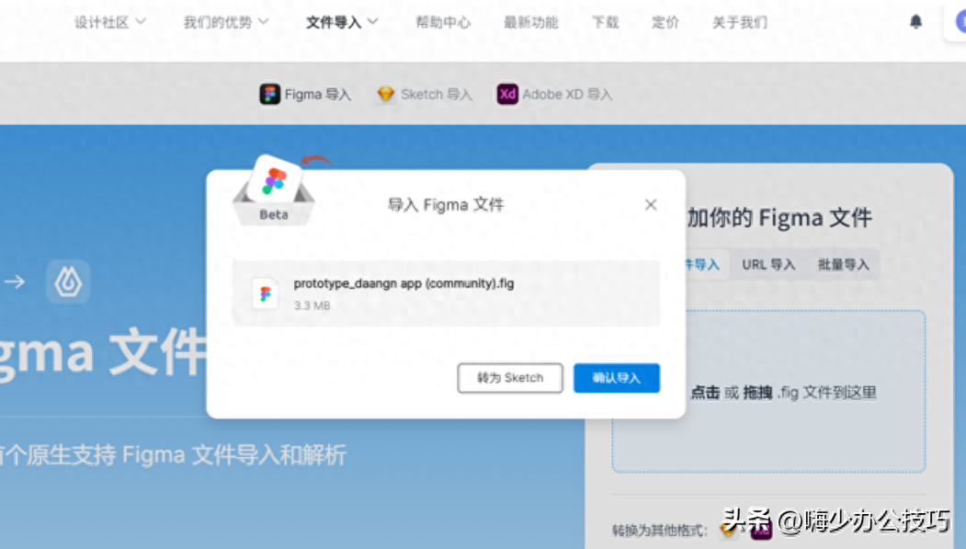Open the 定价 page
Screen dimensions: 966x549
pyautogui.click(x=665, y=22)
